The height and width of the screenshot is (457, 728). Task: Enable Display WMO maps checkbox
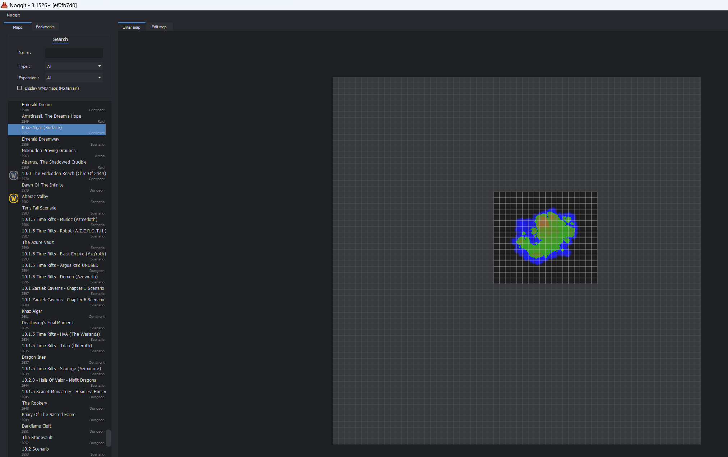(x=19, y=88)
